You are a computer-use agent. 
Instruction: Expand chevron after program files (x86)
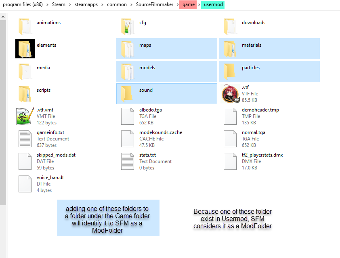47,5
